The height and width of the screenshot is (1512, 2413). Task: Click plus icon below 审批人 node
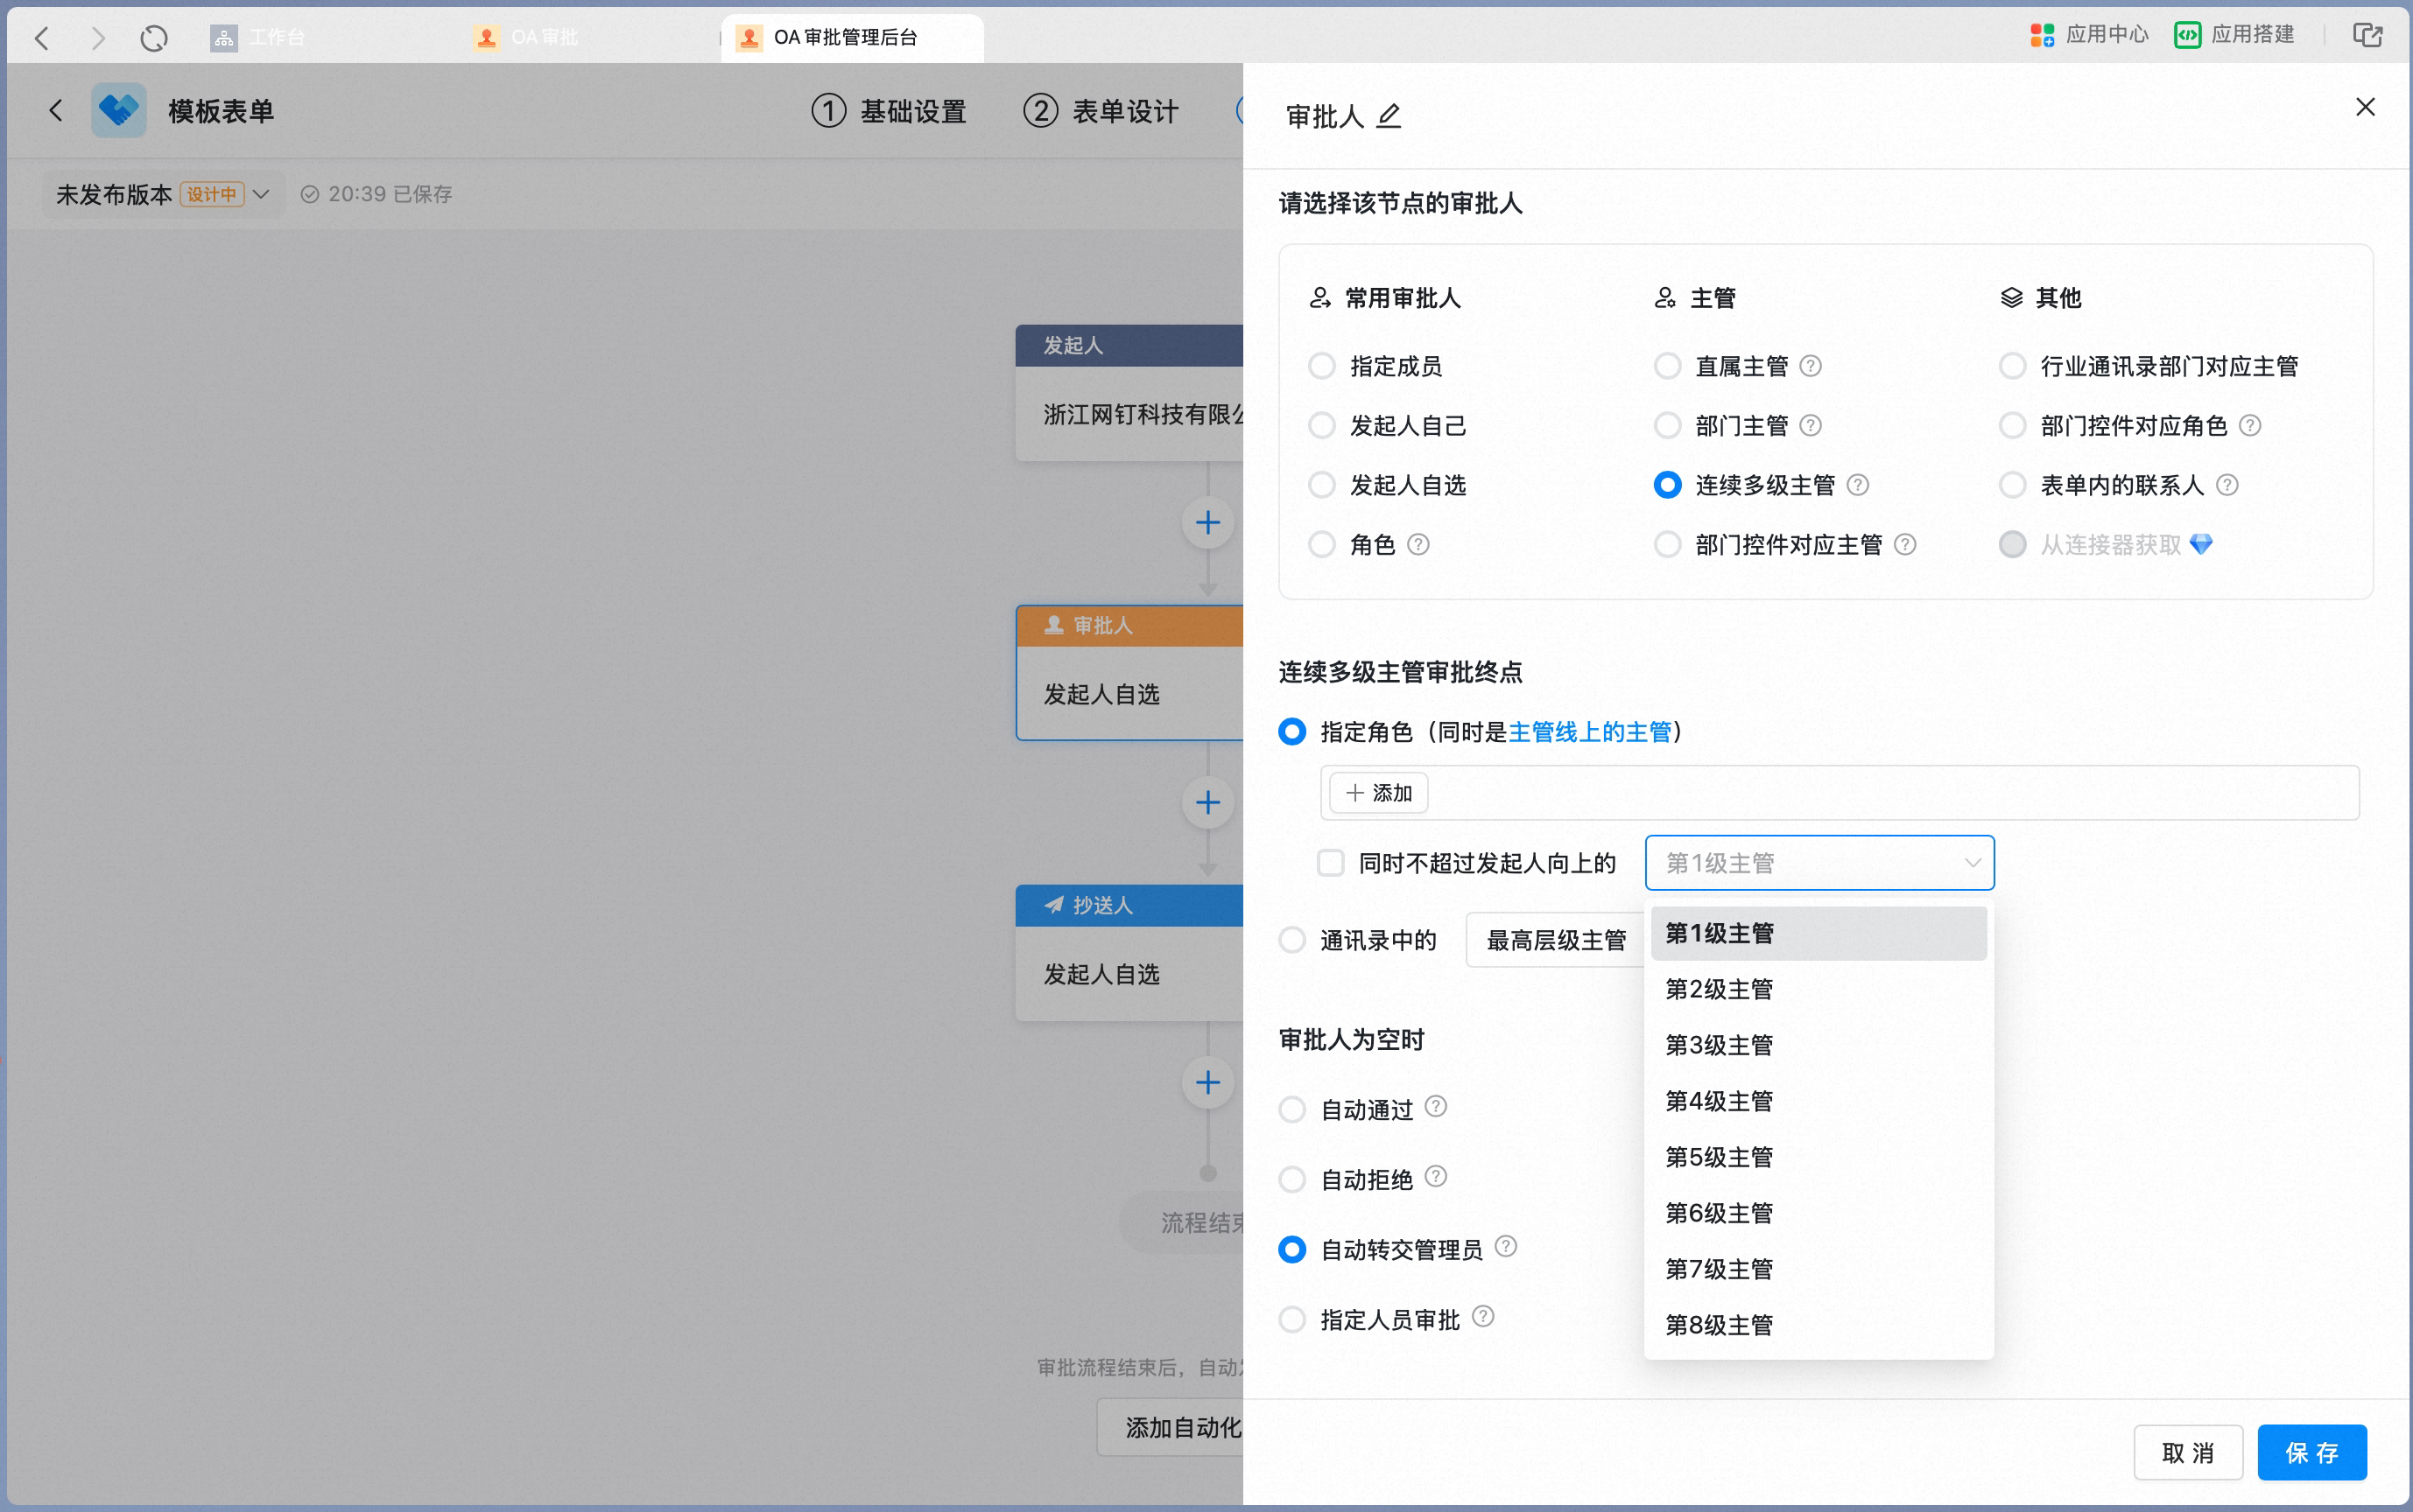click(1207, 803)
